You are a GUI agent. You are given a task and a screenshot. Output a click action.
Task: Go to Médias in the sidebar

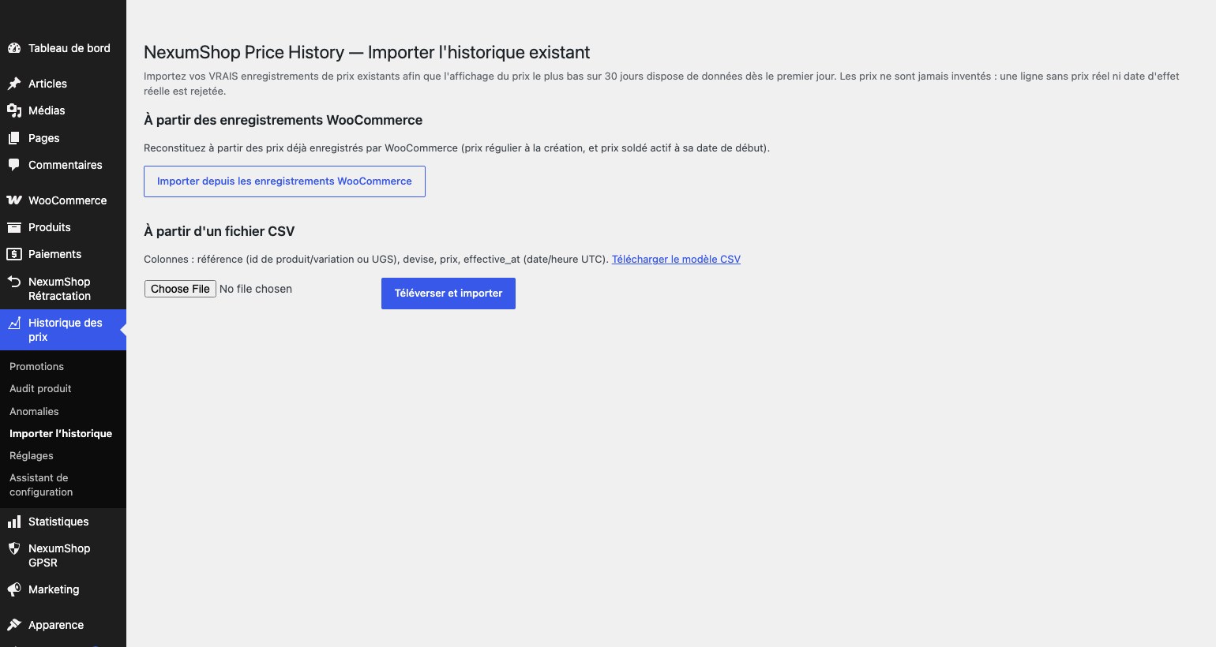[63, 110]
